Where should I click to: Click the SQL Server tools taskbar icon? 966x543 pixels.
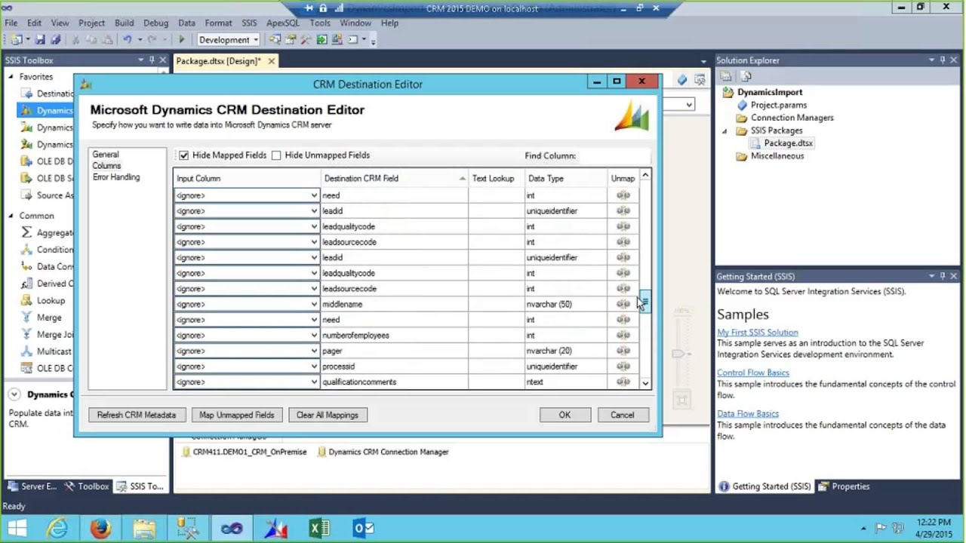tap(188, 529)
